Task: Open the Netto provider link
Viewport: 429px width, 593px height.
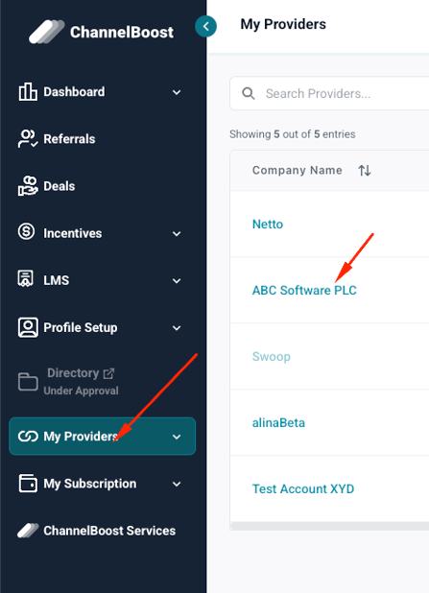Action: tap(268, 225)
